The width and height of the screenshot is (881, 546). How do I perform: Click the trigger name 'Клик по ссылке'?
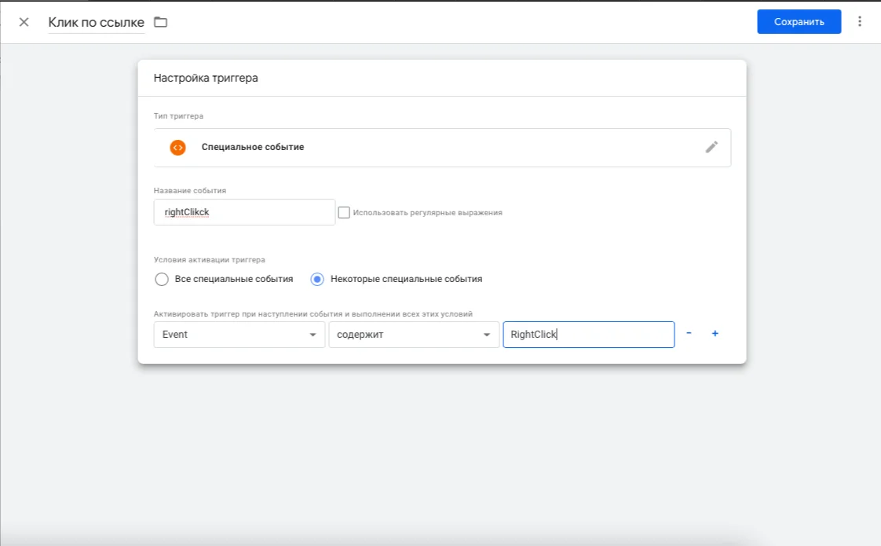(96, 22)
